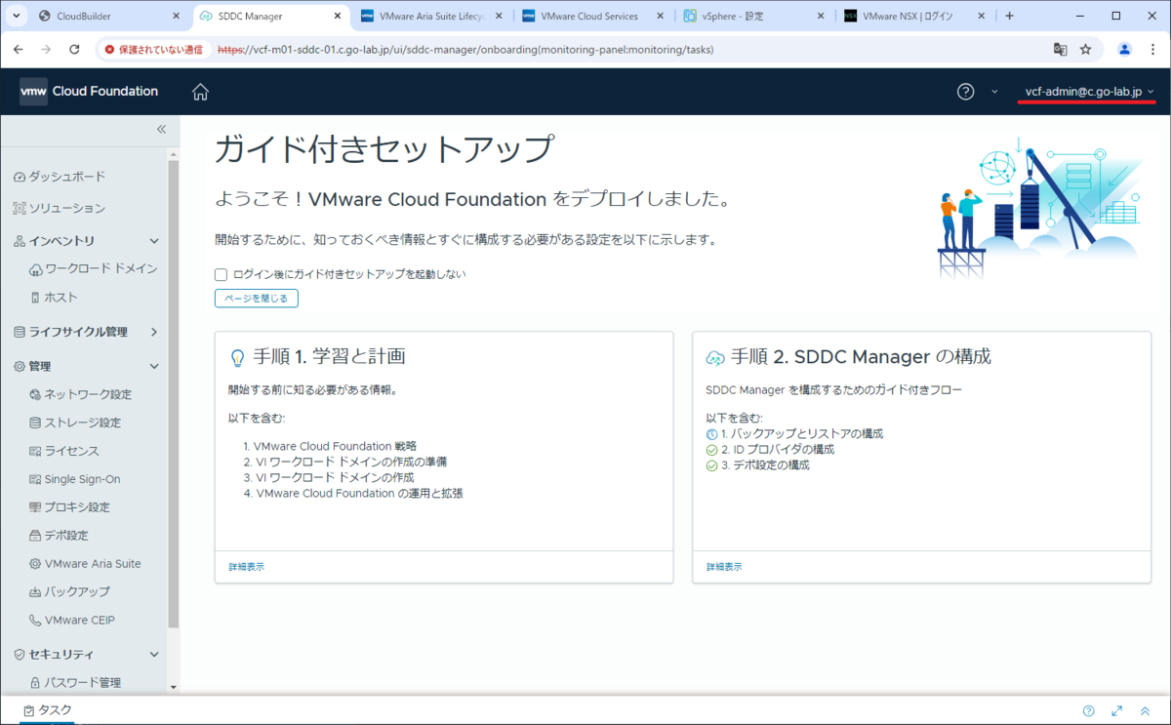Open a new browser tab with plus
This screenshot has height=725, width=1171.
coord(1010,16)
